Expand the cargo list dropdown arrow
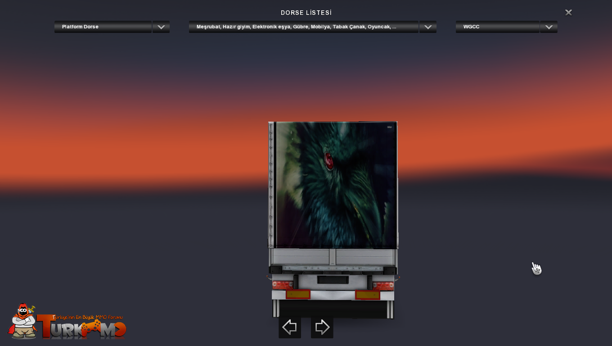 click(428, 27)
